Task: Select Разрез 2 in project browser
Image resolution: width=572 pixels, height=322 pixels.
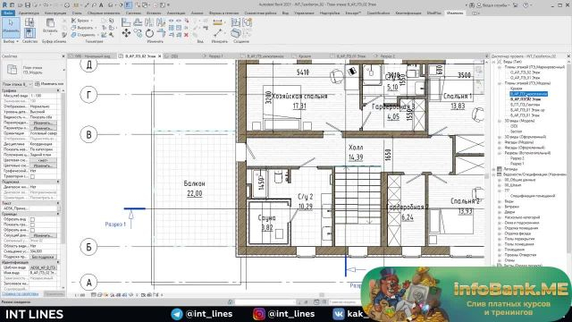Action: 517,158
